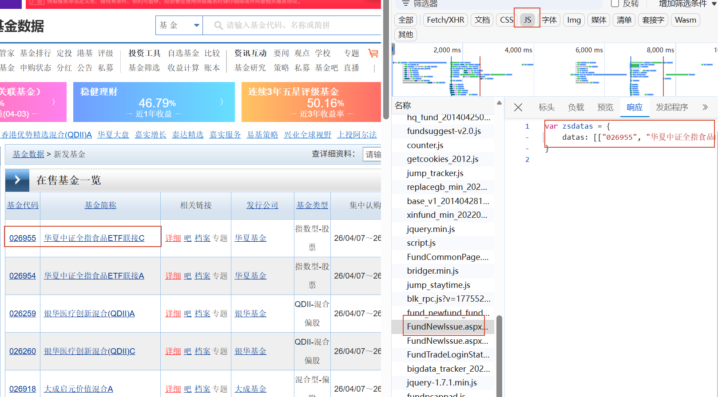Open the 基金排行 navigation item
The image size is (718, 397).
pos(36,53)
